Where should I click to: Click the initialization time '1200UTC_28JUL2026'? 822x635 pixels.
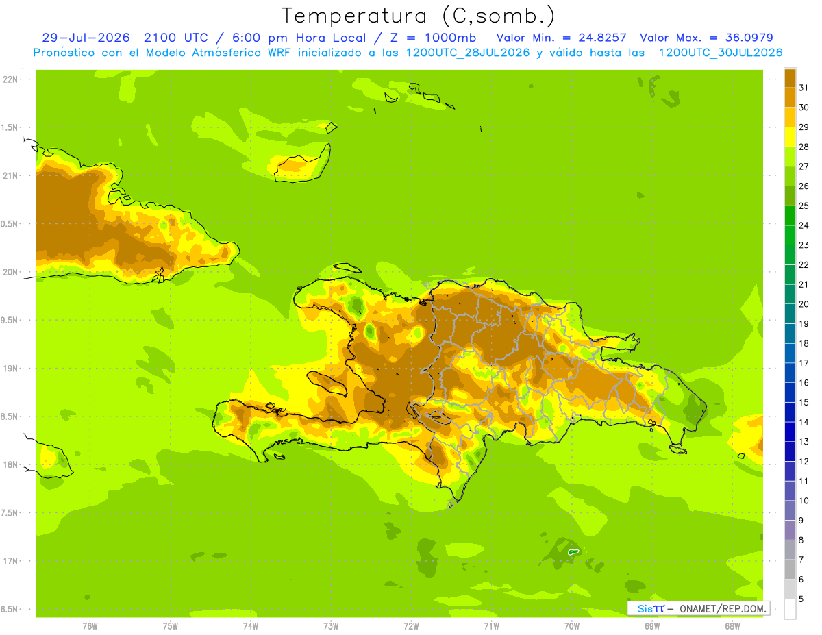pyautogui.click(x=468, y=53)
